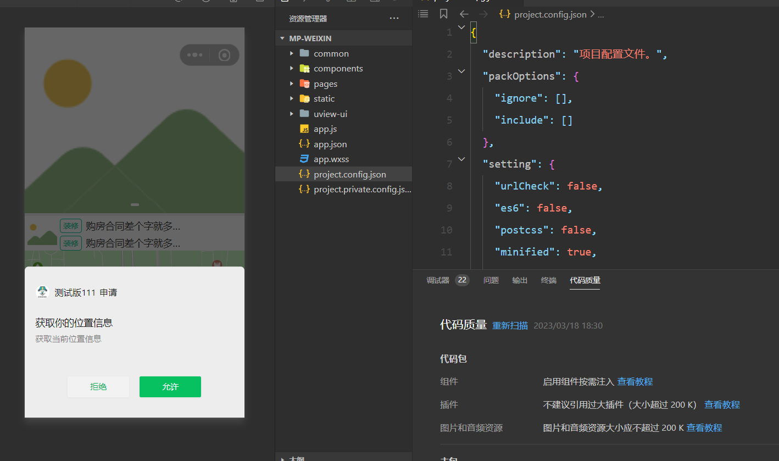Click the outline list icon in the editor bar
This screenshot has width=779, height=461.
coord(423,14)
